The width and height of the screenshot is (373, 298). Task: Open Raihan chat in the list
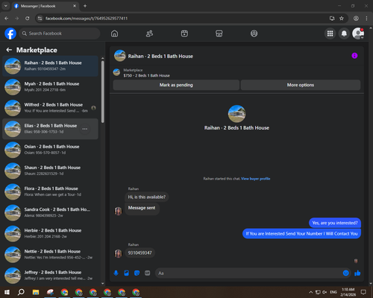click(x=51, y=66)
